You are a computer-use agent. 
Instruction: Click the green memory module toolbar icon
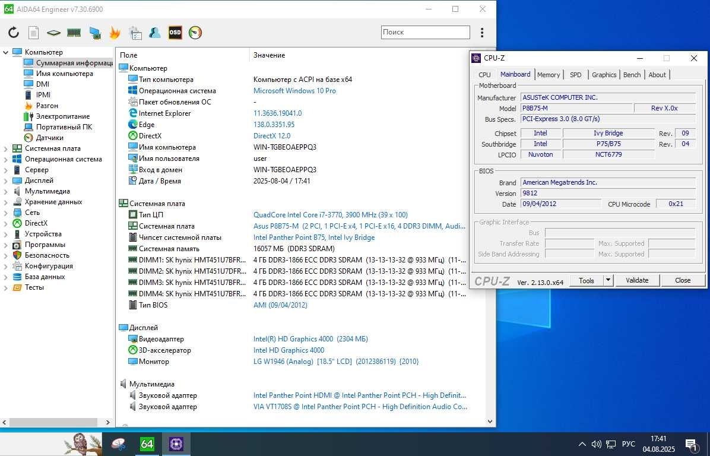coord(74,33)
